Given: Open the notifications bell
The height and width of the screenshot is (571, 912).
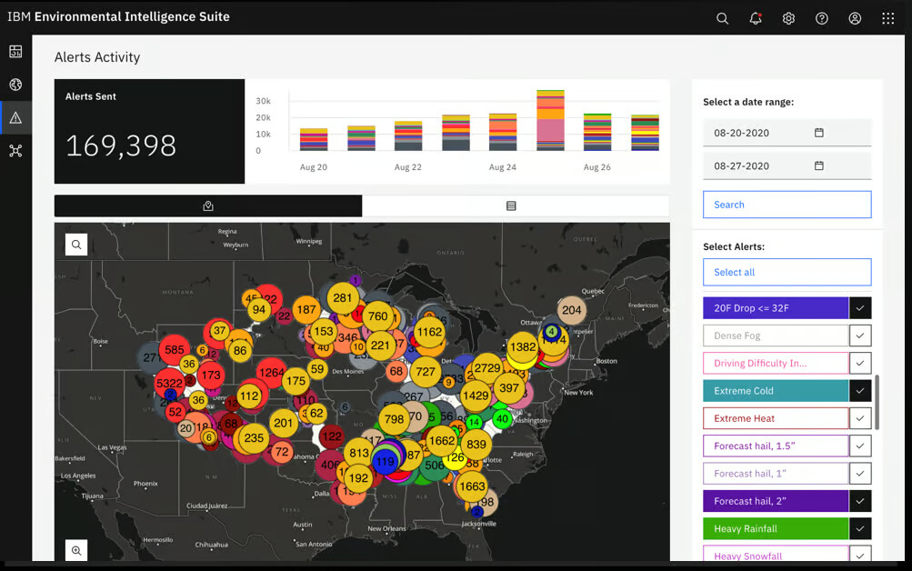Looking at the screenshot, I should tap(756, 18).
